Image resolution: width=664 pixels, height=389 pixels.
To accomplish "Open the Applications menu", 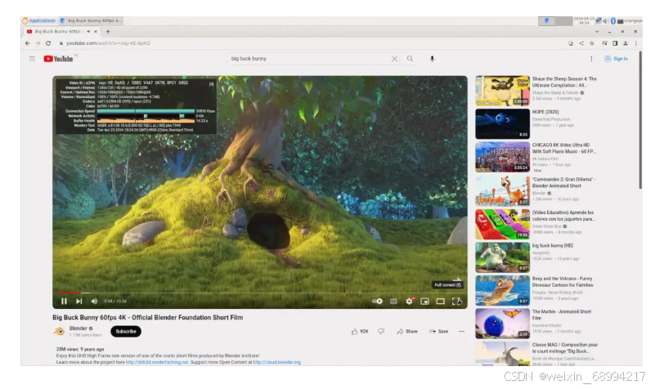I will pos(39,20).
